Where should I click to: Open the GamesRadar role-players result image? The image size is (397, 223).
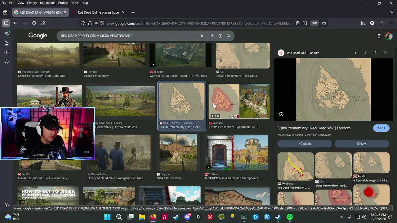120,152
